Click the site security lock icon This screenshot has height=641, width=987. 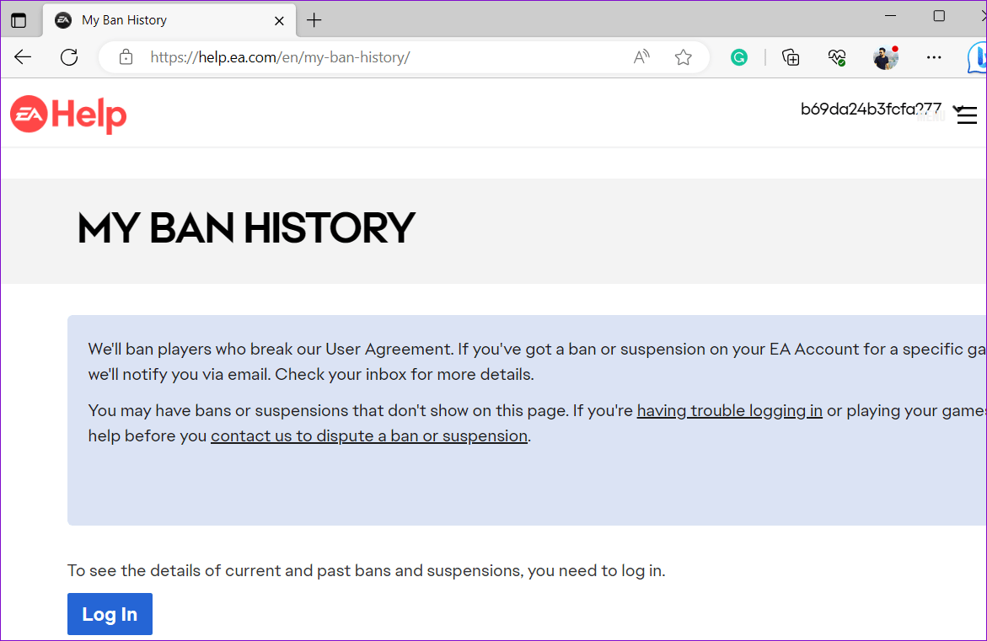click(126, 57)
